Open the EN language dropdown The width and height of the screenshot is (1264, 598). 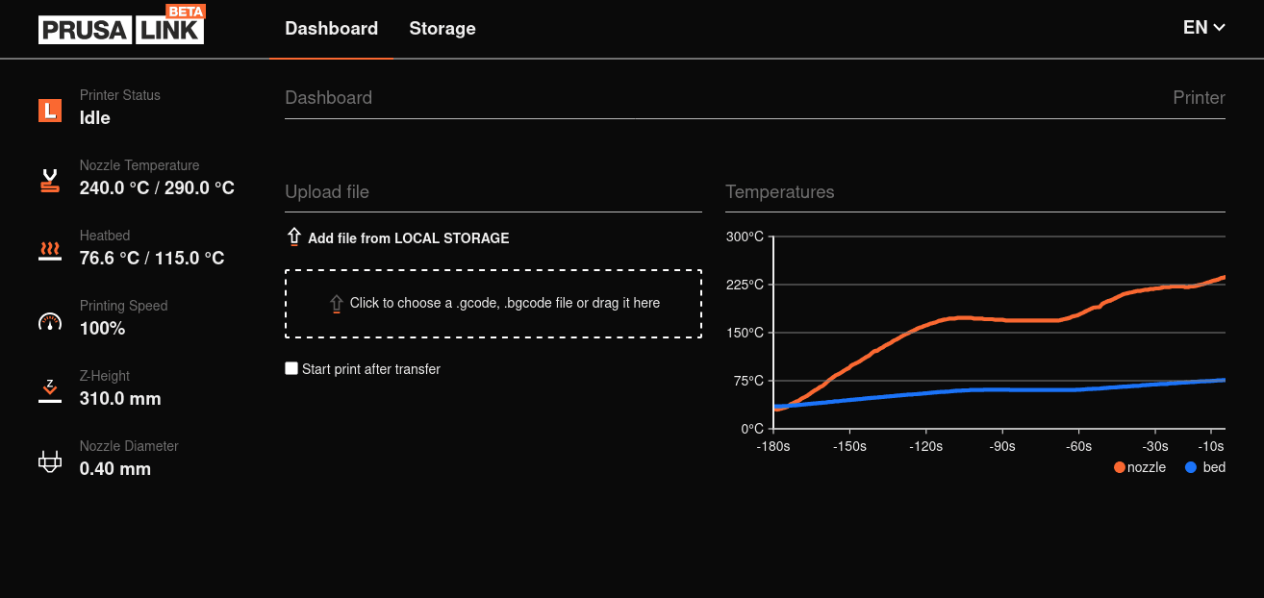pos(1203,28)
